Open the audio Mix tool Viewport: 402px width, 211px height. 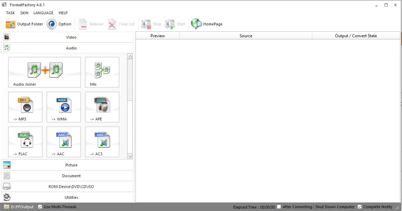click(102, 72)
